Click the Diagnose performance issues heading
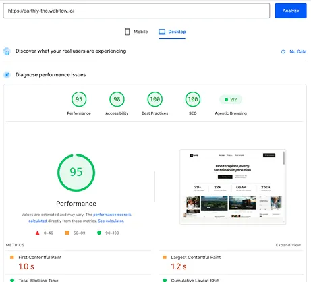311x282 pixels. 51,75
